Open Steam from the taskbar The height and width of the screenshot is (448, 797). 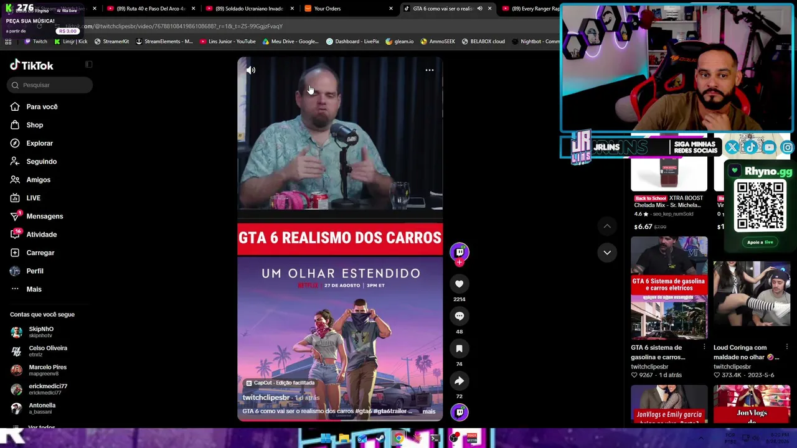coord(380,439)
